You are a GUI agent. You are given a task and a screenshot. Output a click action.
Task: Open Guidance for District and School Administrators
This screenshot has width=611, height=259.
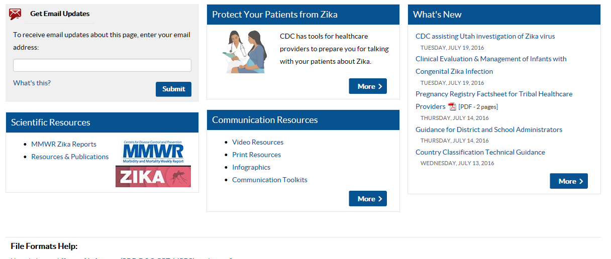pyautogui.click(x=488, y=129)
